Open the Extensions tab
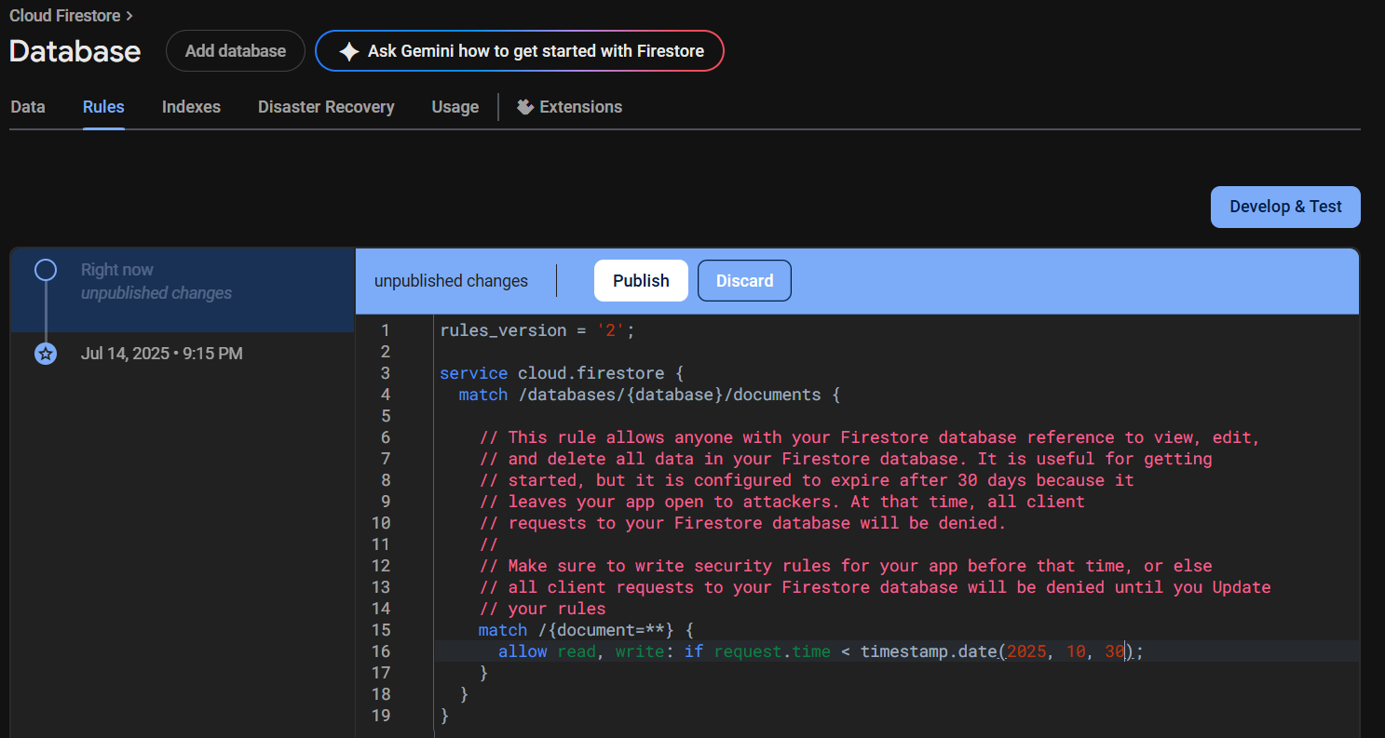1385x738 pixels. tap(579, 107)
